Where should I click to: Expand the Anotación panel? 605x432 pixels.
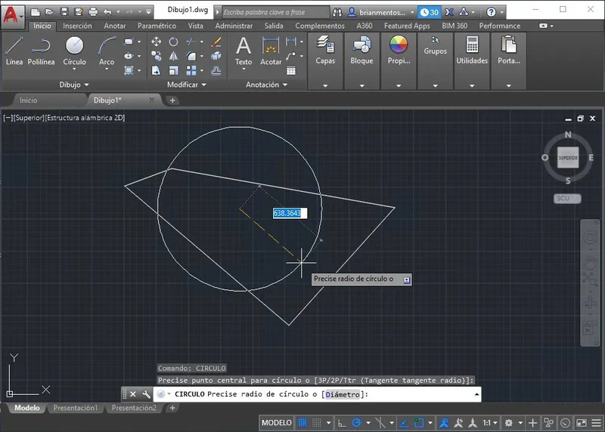pos(267,85)
